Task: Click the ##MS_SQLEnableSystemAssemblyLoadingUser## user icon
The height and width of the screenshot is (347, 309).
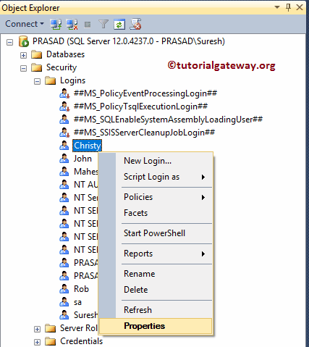Action: tap(64, 120)
